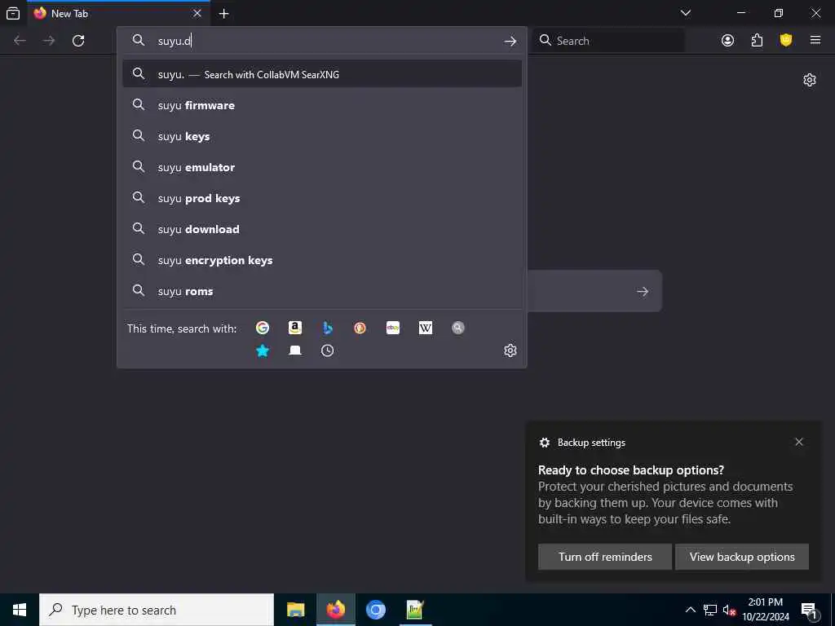
Task: Open the application hamburger menu
Action: tap(815, 40)
